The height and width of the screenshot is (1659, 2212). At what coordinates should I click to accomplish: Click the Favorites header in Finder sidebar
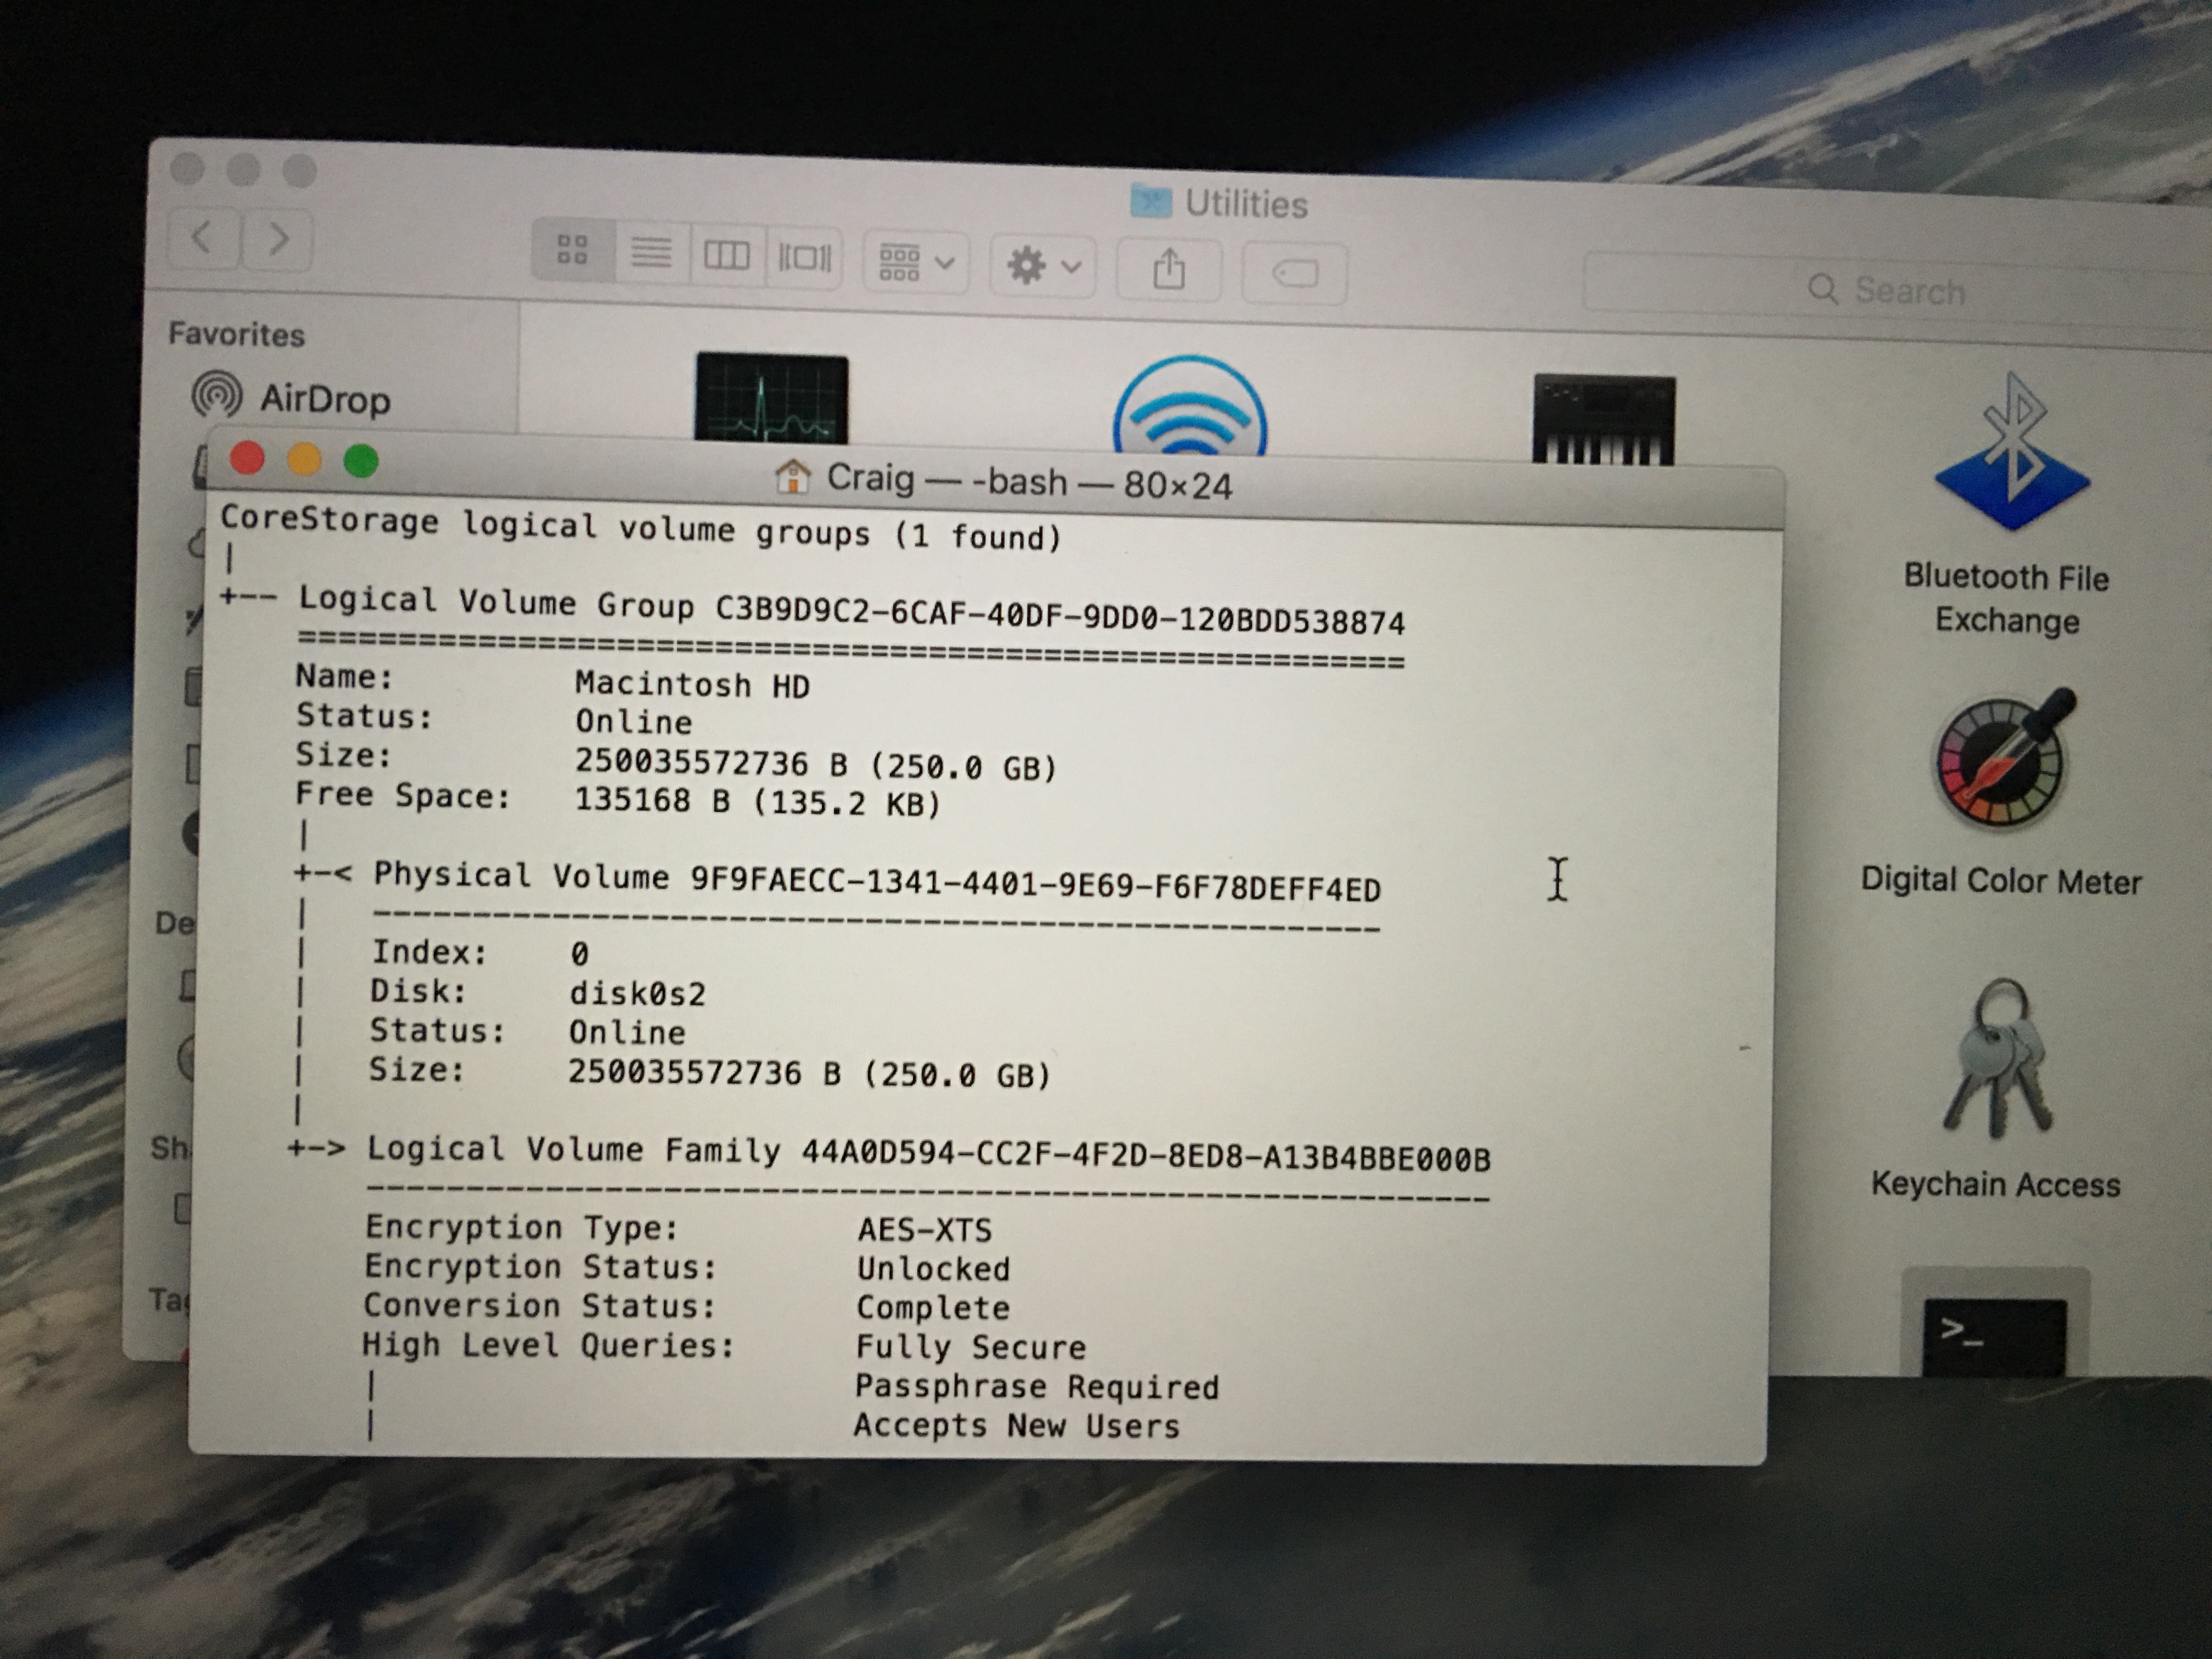[x=236, y=334]
